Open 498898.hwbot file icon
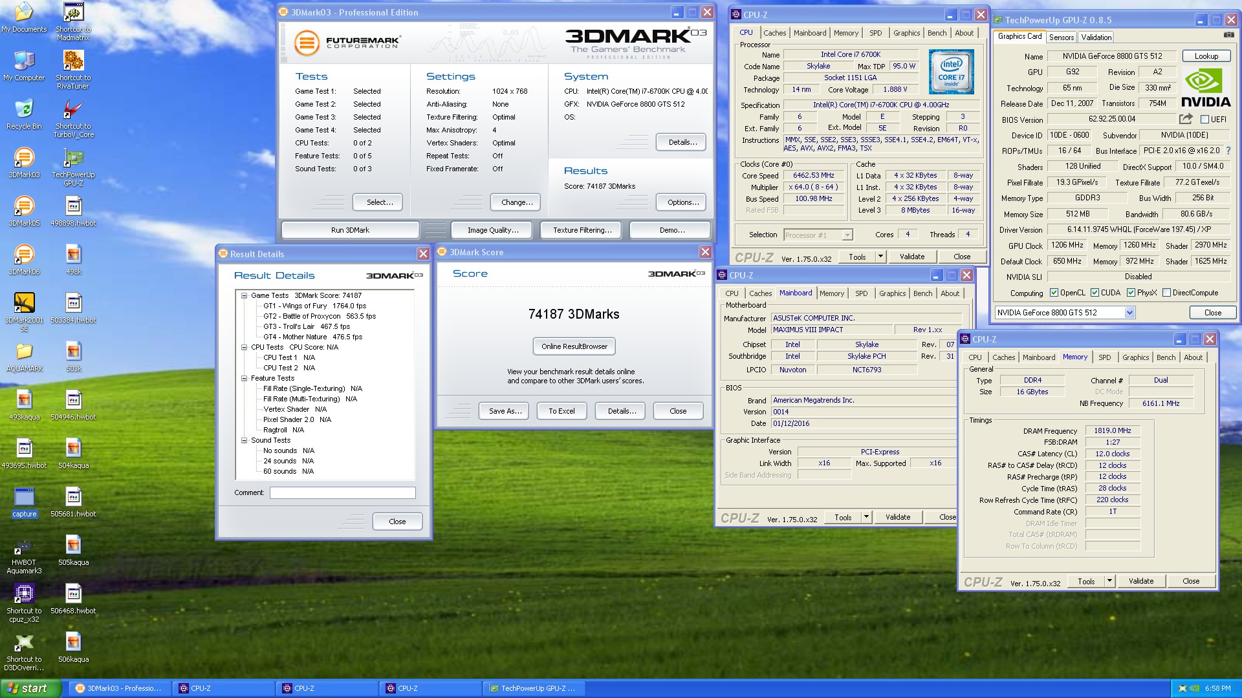Viewport: 1242px width, 698px height. (73, 212)
